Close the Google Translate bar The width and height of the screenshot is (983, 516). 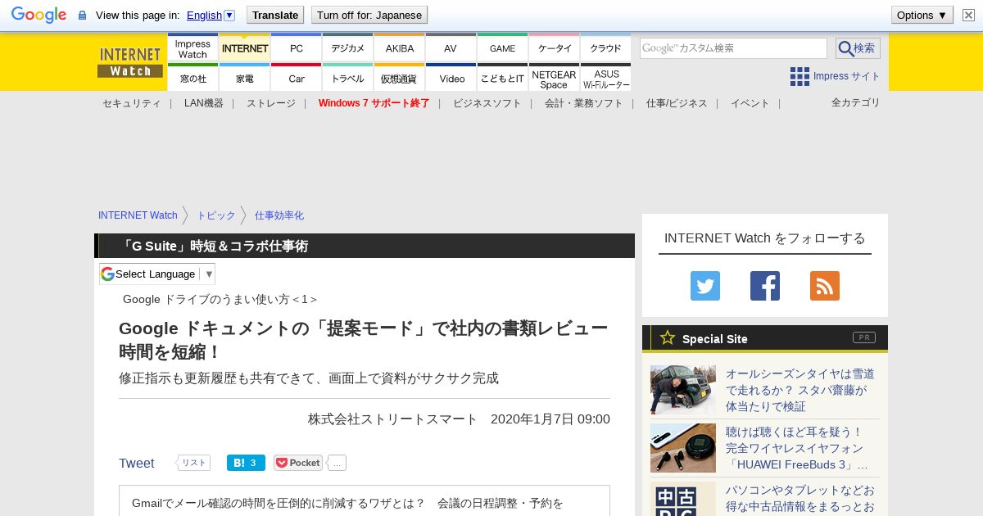click(x=968, y=15)
